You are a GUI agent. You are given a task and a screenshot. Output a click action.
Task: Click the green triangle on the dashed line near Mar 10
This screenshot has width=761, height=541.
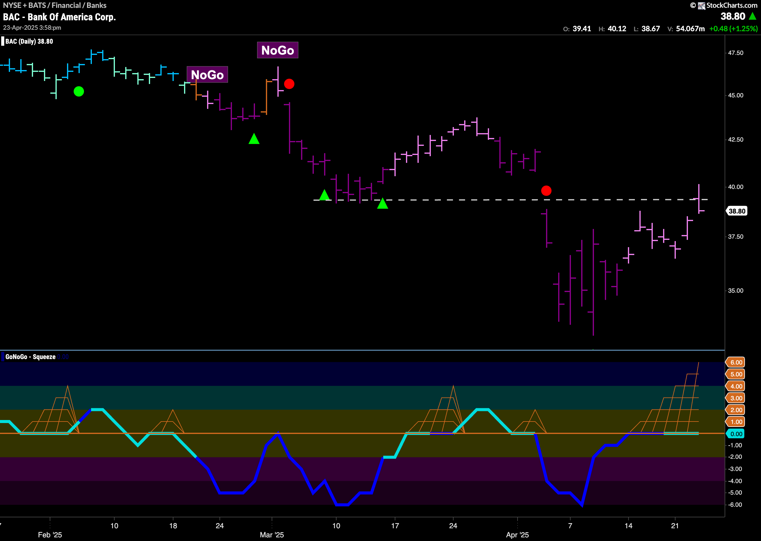click(x=324, y=195)
